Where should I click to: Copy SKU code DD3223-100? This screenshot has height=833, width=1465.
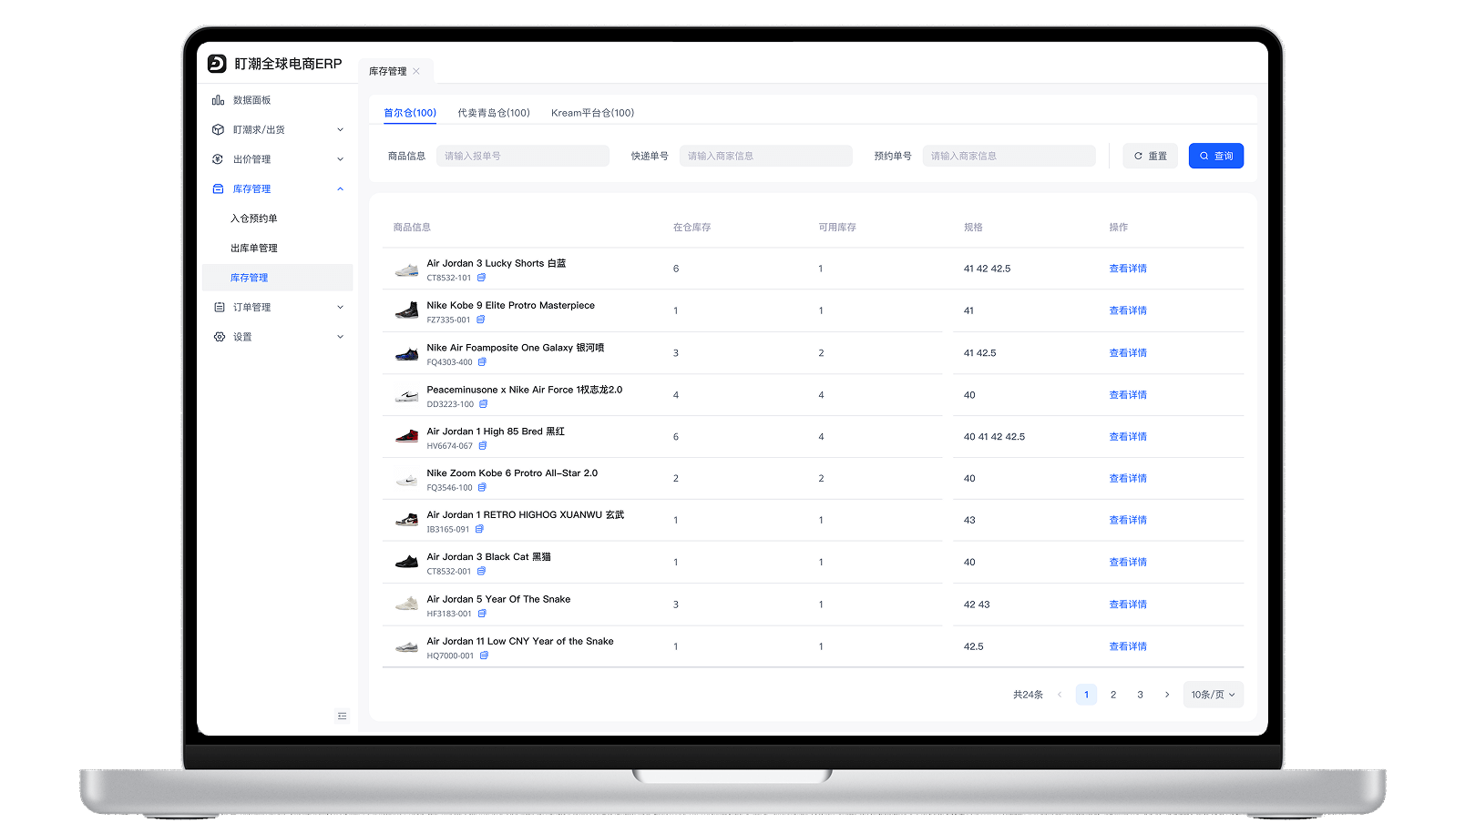[484, 404]
